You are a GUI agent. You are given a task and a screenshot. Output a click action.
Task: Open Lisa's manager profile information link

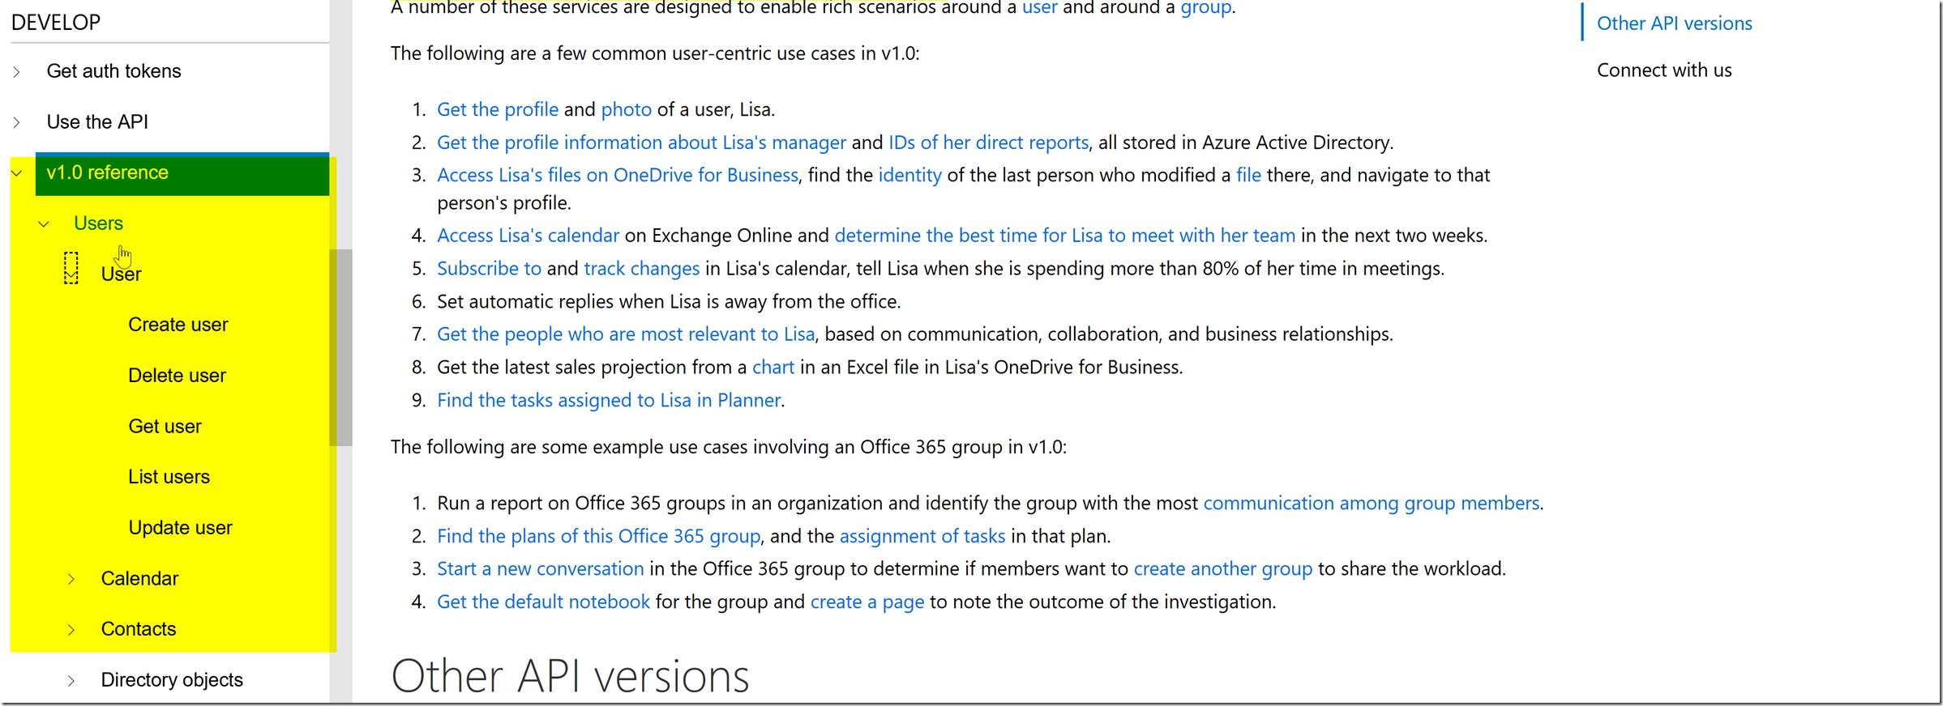click(641, 142)
